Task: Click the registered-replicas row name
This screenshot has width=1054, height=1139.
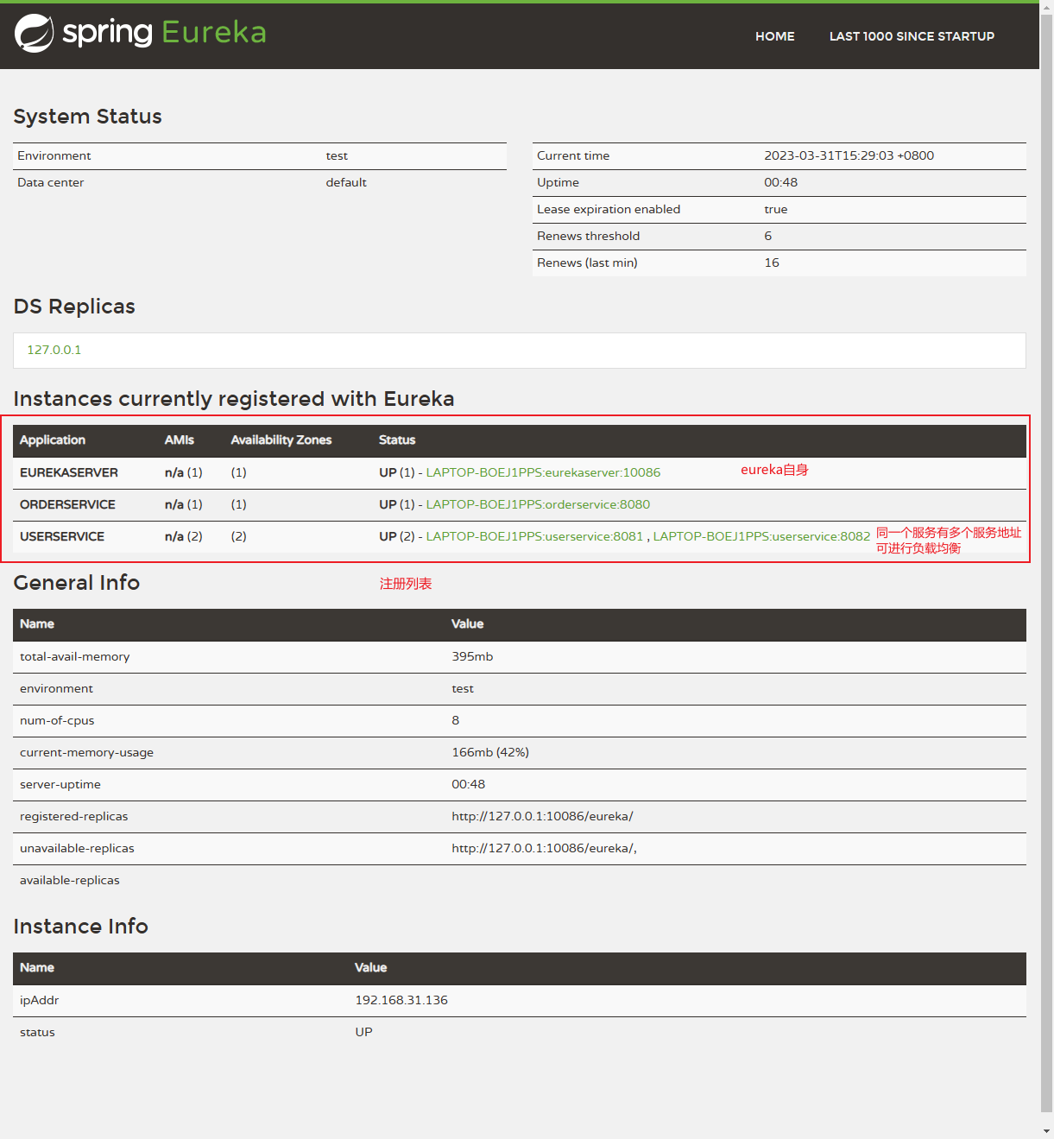Action: (73, 816)
